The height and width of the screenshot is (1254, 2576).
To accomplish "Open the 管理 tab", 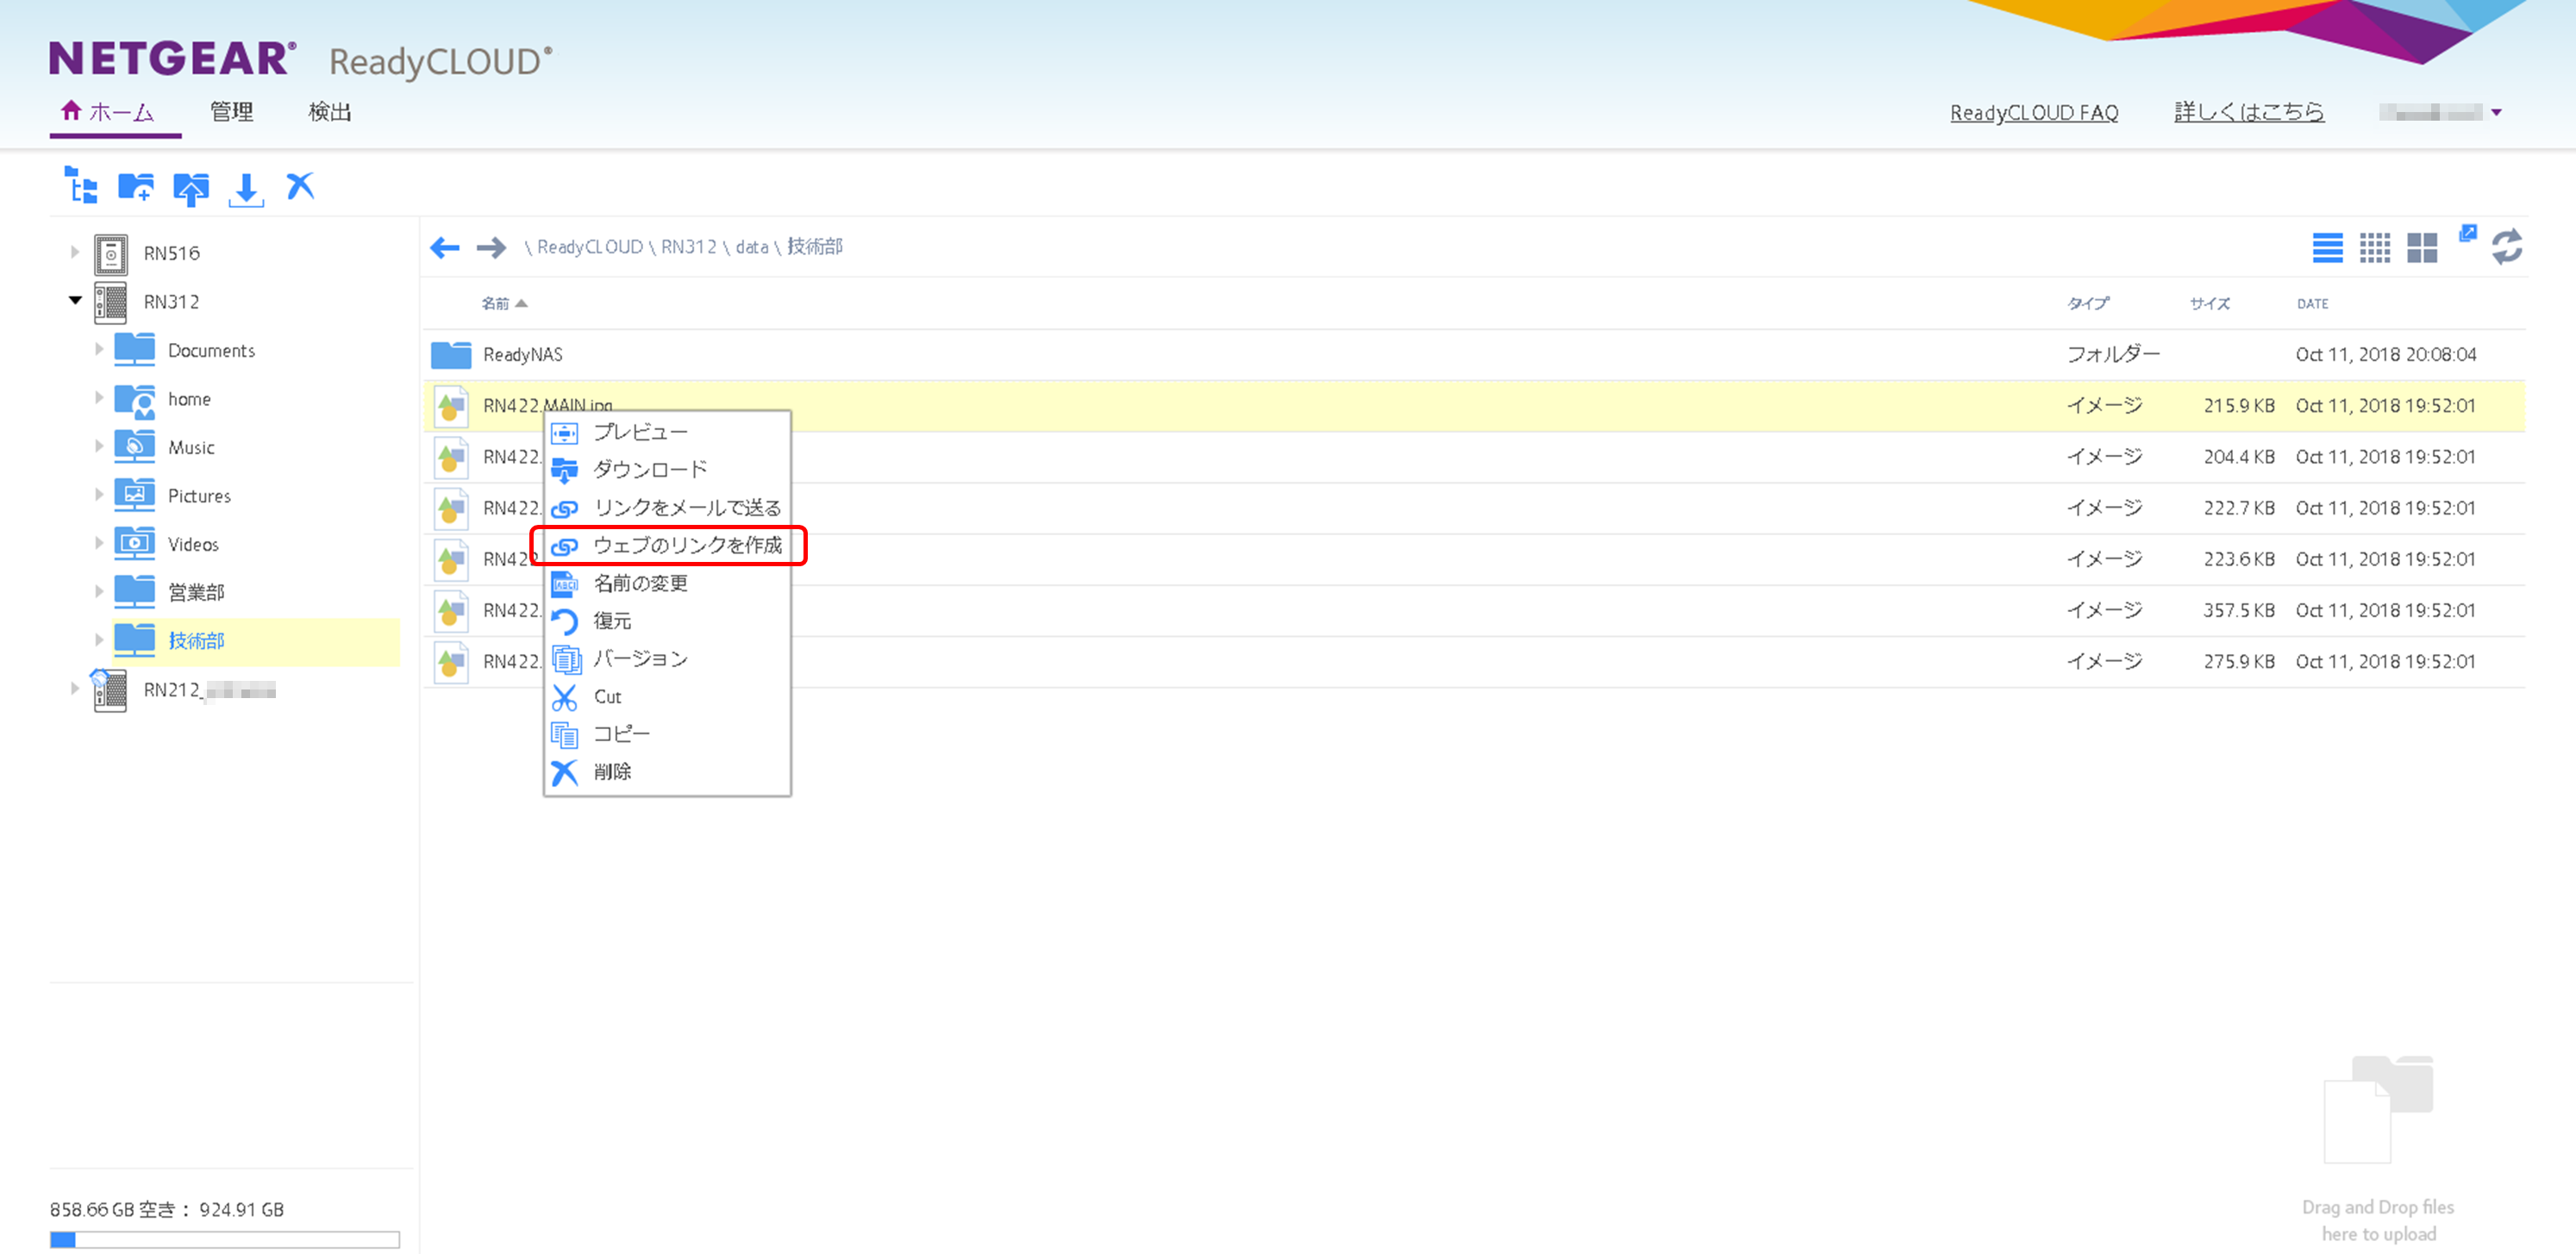I will 232,112.
